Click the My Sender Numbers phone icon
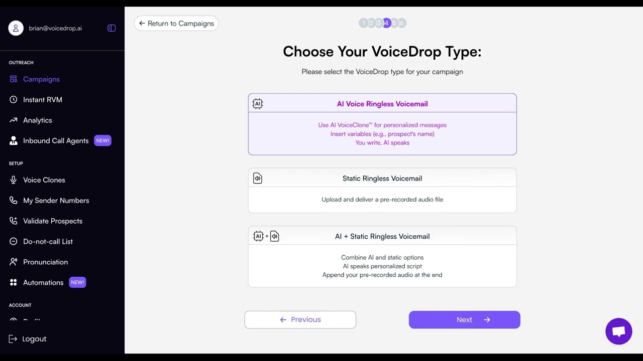Screen dimensions: 643x361 14,201
